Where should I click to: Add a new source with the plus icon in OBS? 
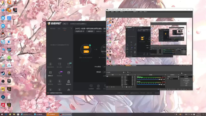tap(122, 87)
